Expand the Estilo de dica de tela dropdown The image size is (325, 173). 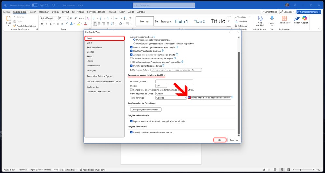click(x=176, y=70)
